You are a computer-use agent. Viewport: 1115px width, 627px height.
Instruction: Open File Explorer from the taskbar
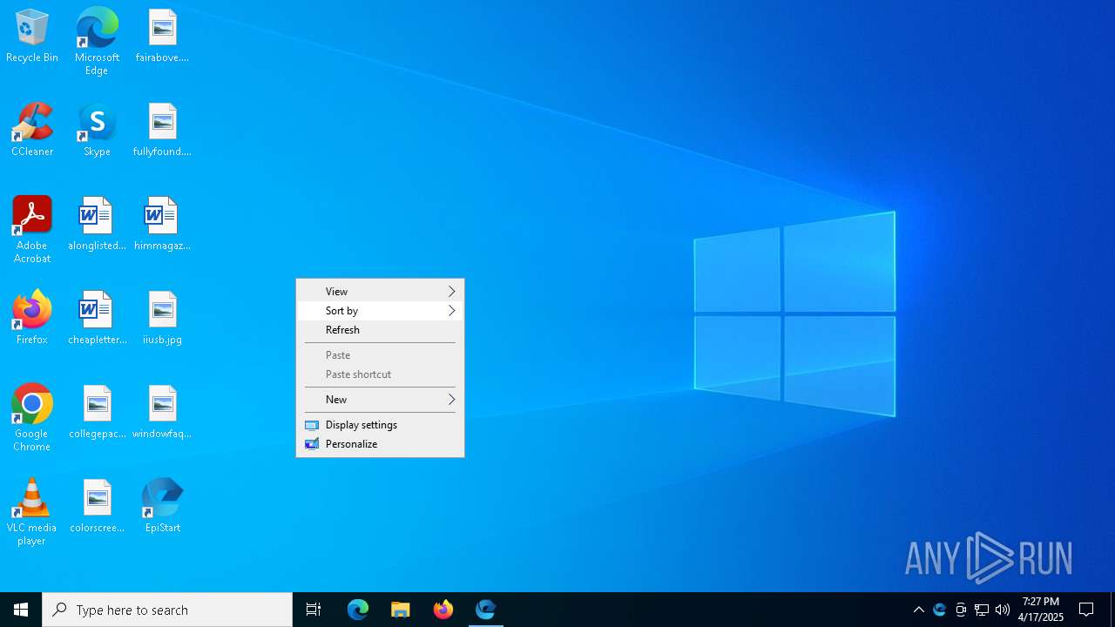[x=401, y=610]
